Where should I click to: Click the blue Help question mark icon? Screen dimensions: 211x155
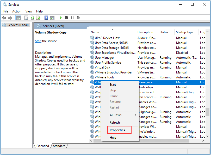(46, 18)
